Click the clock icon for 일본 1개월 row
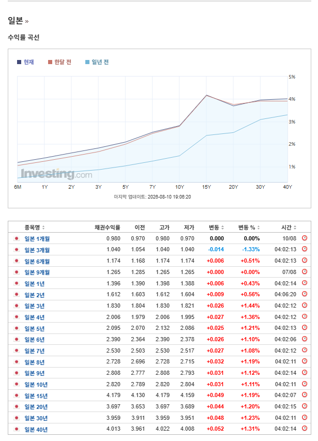The image size is (318, 441). pyautogui.click(x=305, y=238)
